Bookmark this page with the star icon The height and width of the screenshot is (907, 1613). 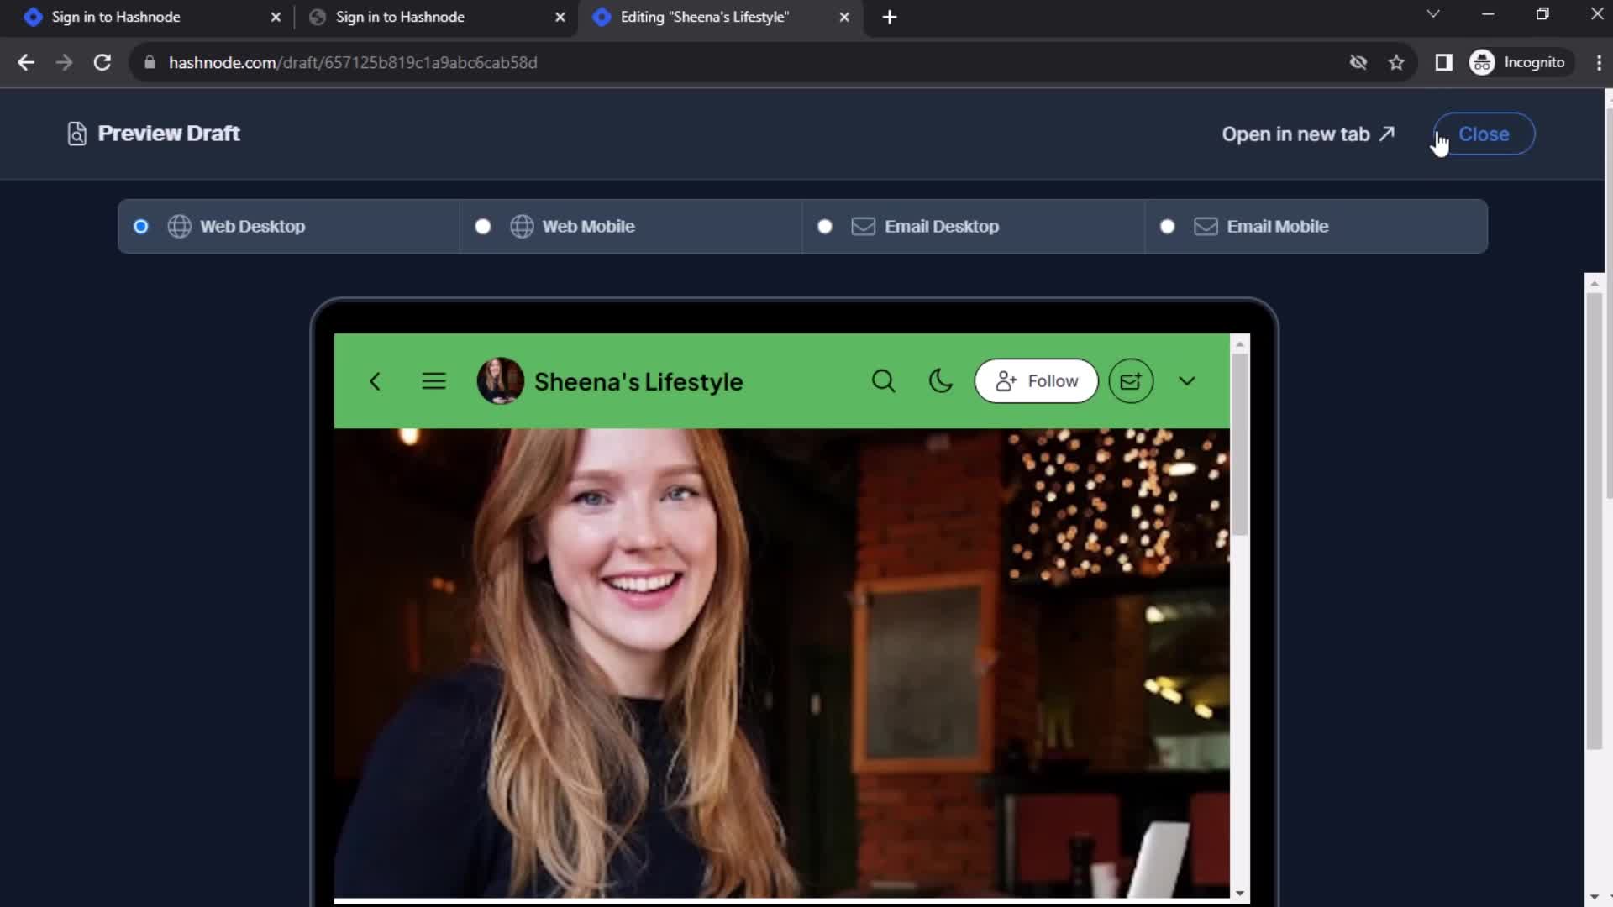pyautogui.click(x=1396, y=62)
